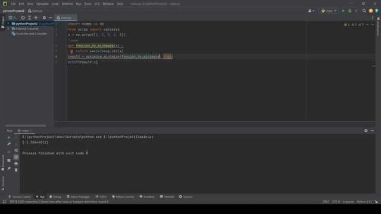This screenshot has height=214, width=381.
Task: Open the Services tool window
Action: 186,197
